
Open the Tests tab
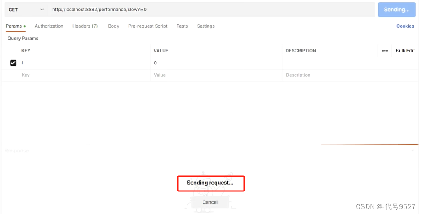point(182,26)
